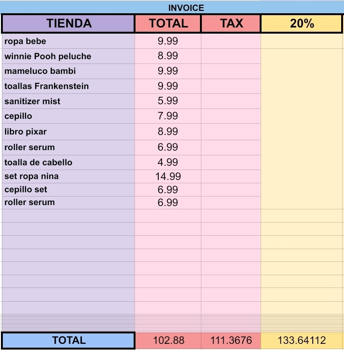Select the 'libro pixar' cell
Viewport: 344px width, 350px height.
(68, 132)
